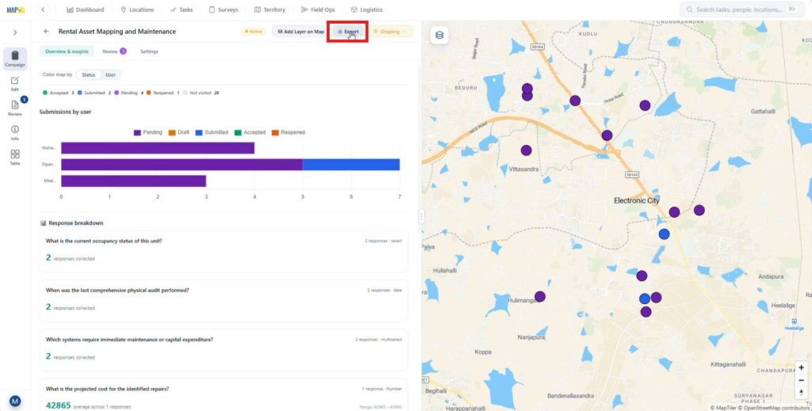Screen dimensions: 812x411
Task: Open the Surveys menu item
Action: (224, 10)
